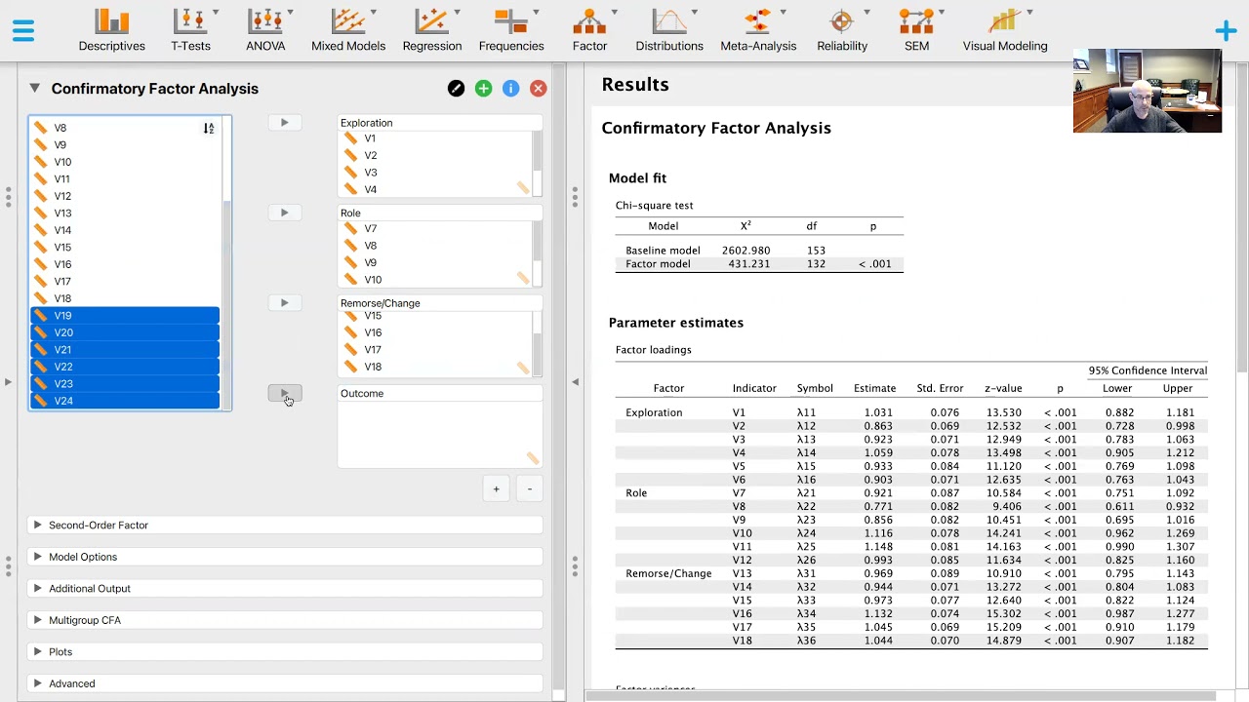Click the Factor loadings table title

(654, 350)
